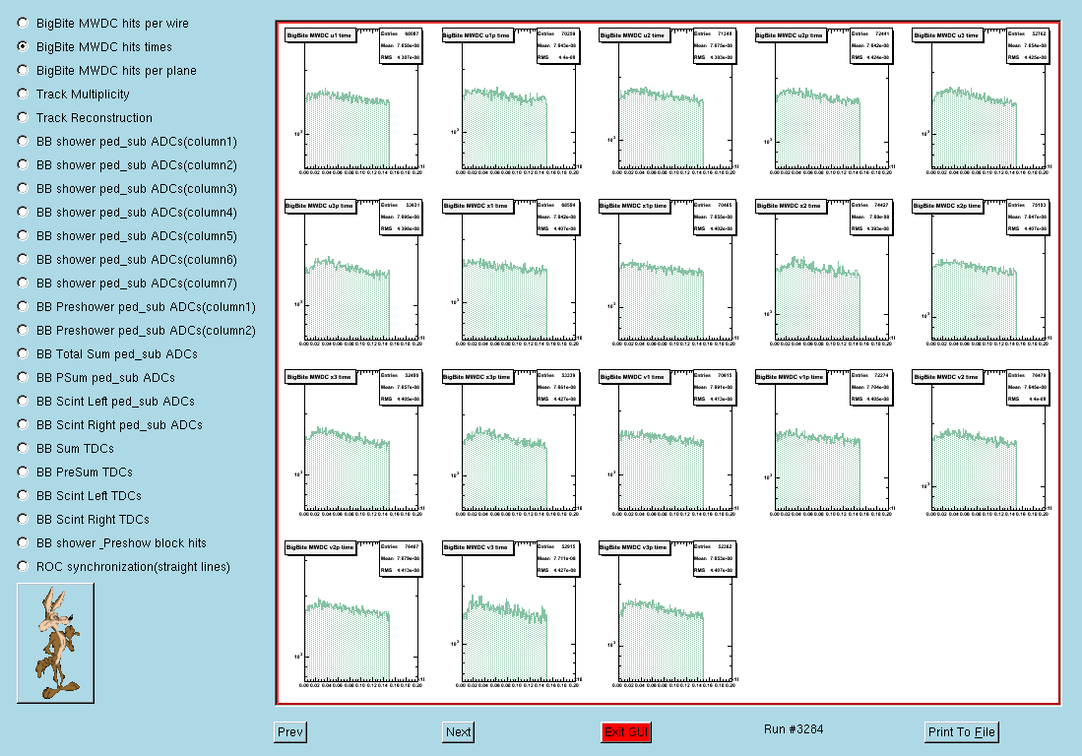Viewport: 1082px width, 756px height.
Task: Select BB shower _Preshow block hits
Action: tap(23, 542)
